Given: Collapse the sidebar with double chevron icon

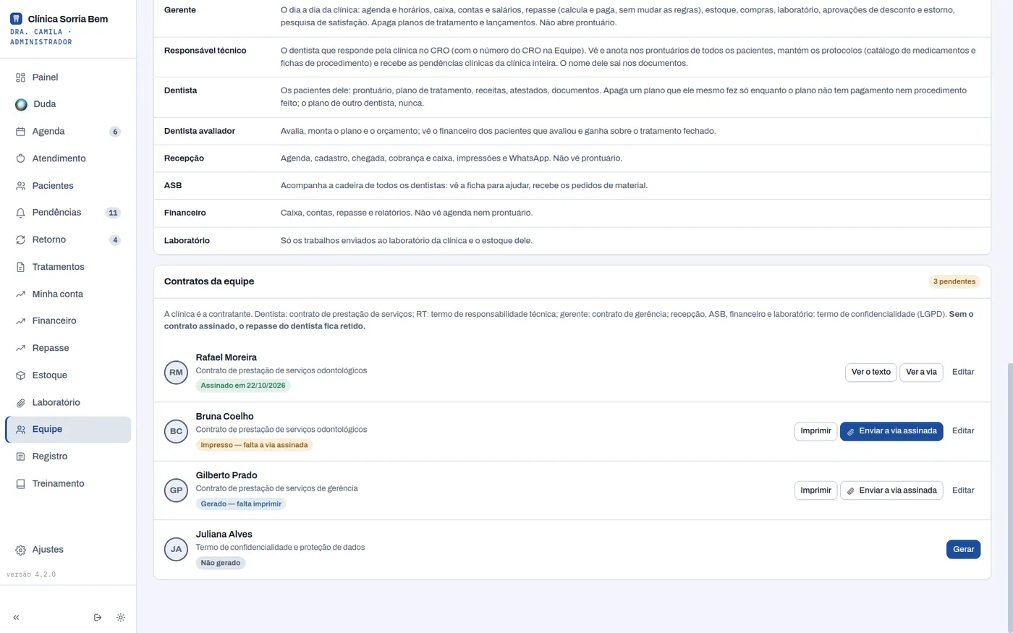Looking at the screenshot, I should (16, 618).
